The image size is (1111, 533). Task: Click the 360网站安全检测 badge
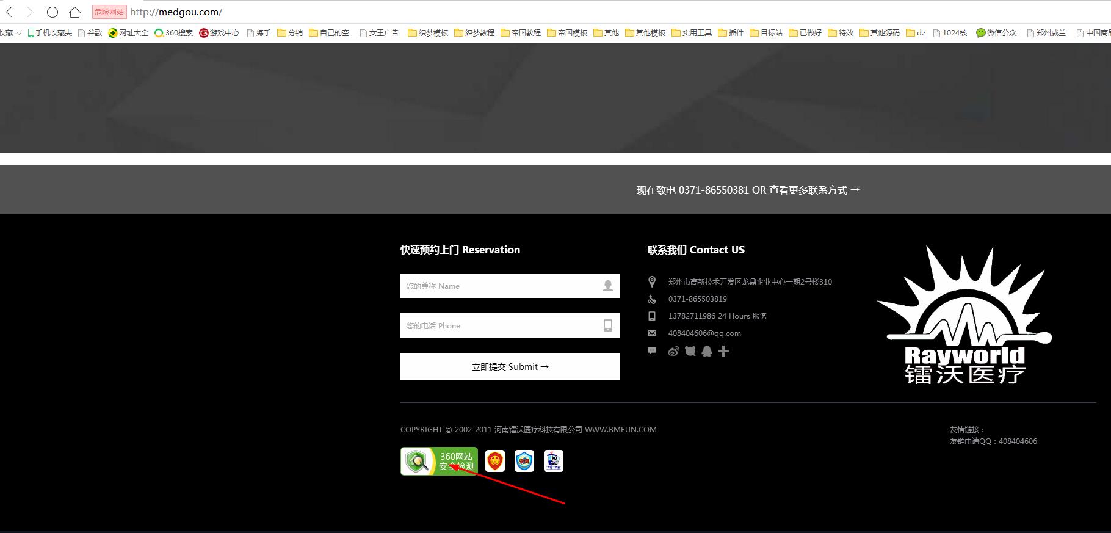439,461
